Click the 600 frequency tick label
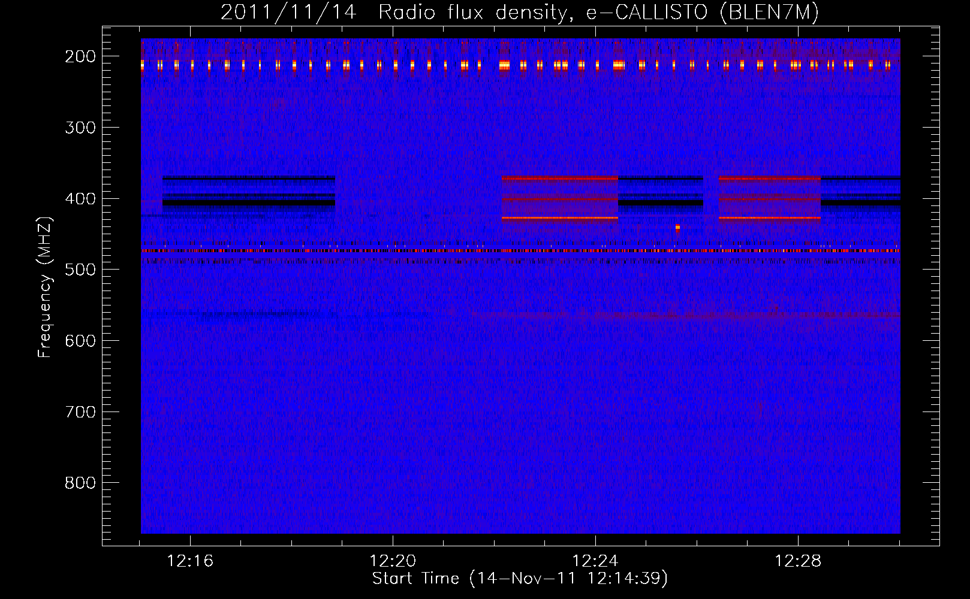 point(80,341)
